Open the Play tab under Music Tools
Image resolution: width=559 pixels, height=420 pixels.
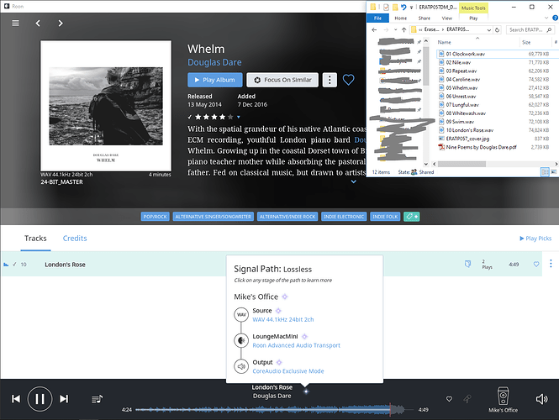pos(473,18)
